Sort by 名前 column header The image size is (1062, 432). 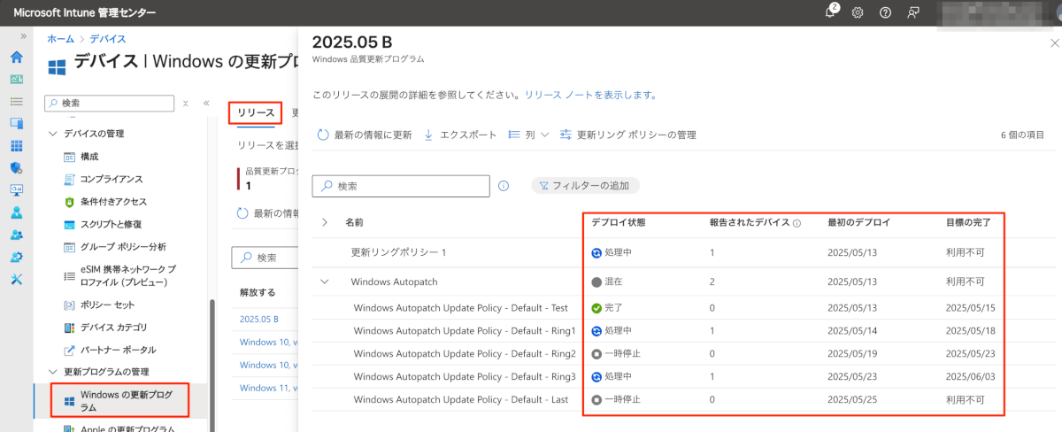(x=354, y=222)
